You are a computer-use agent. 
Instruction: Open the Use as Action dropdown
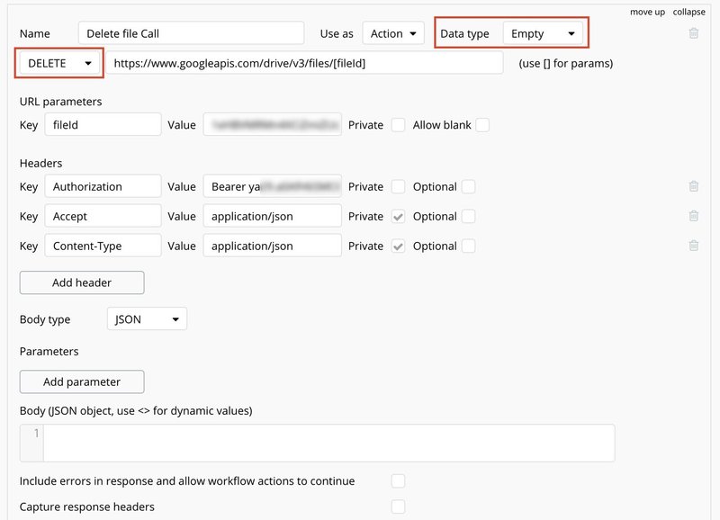coord(393,33)
